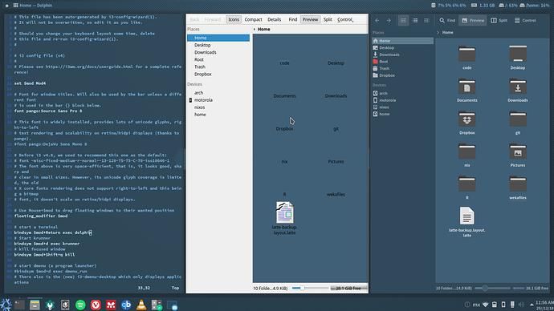
Task: Select the code folder in right Dolphin
Action: coord(466,57)
